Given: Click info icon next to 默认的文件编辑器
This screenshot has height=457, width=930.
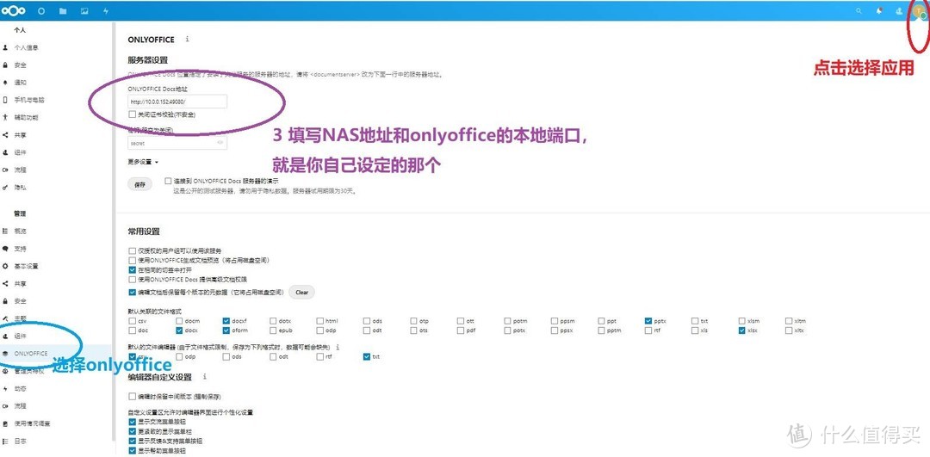Looking at the screenshot, I should coord(338,348).
